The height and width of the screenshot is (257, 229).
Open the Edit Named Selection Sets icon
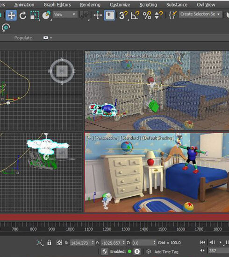[x=172, y=15]
